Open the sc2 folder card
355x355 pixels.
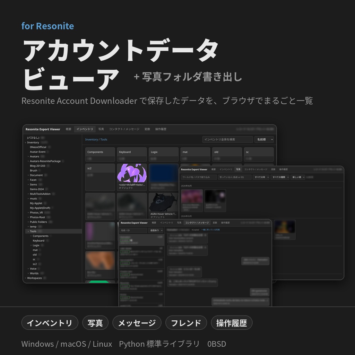(x=100, y=177)
